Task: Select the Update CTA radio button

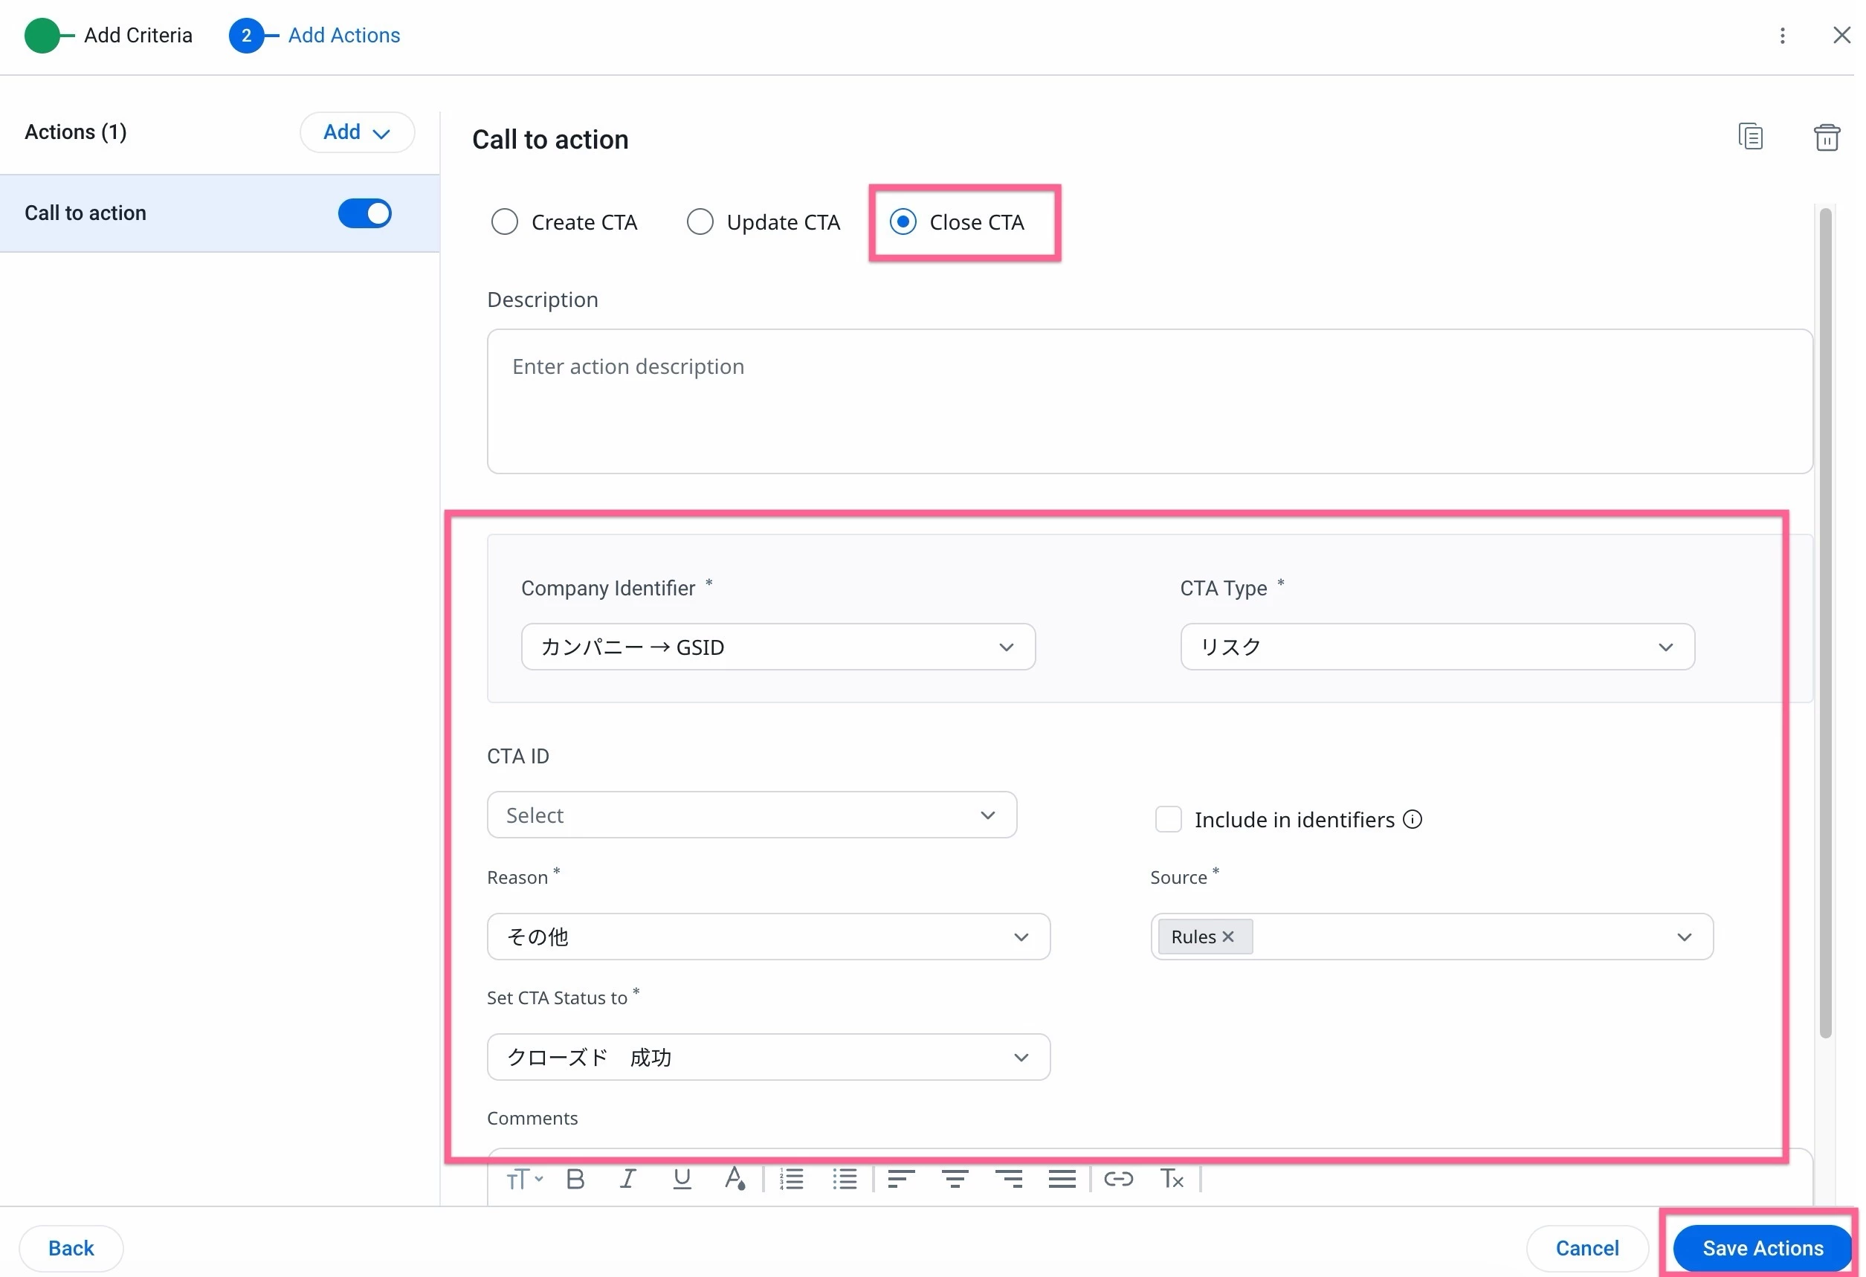Action: coord(700,222)
